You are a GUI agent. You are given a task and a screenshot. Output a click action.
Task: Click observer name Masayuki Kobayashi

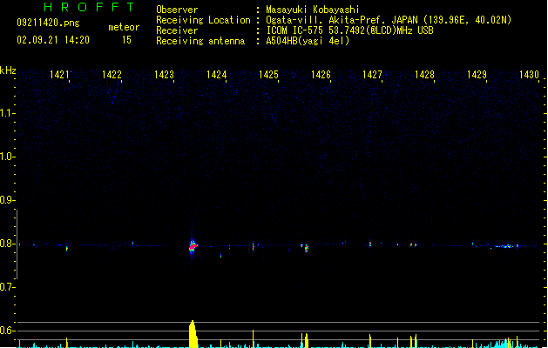click(x=313, y=10)
